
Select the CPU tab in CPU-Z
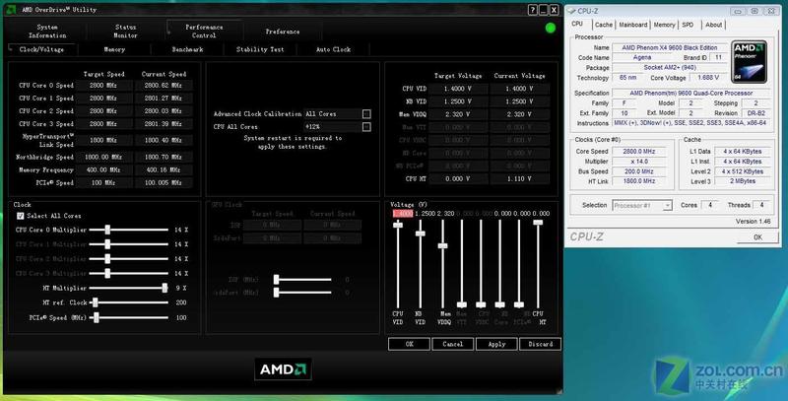tap(577, 24)
